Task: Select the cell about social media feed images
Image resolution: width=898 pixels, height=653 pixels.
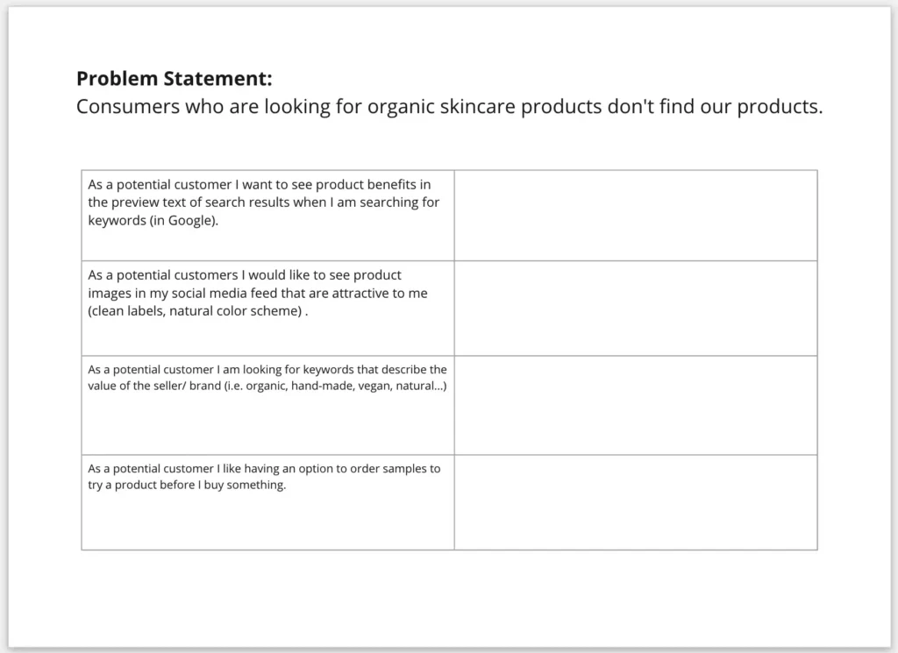Action: point(267,308)
